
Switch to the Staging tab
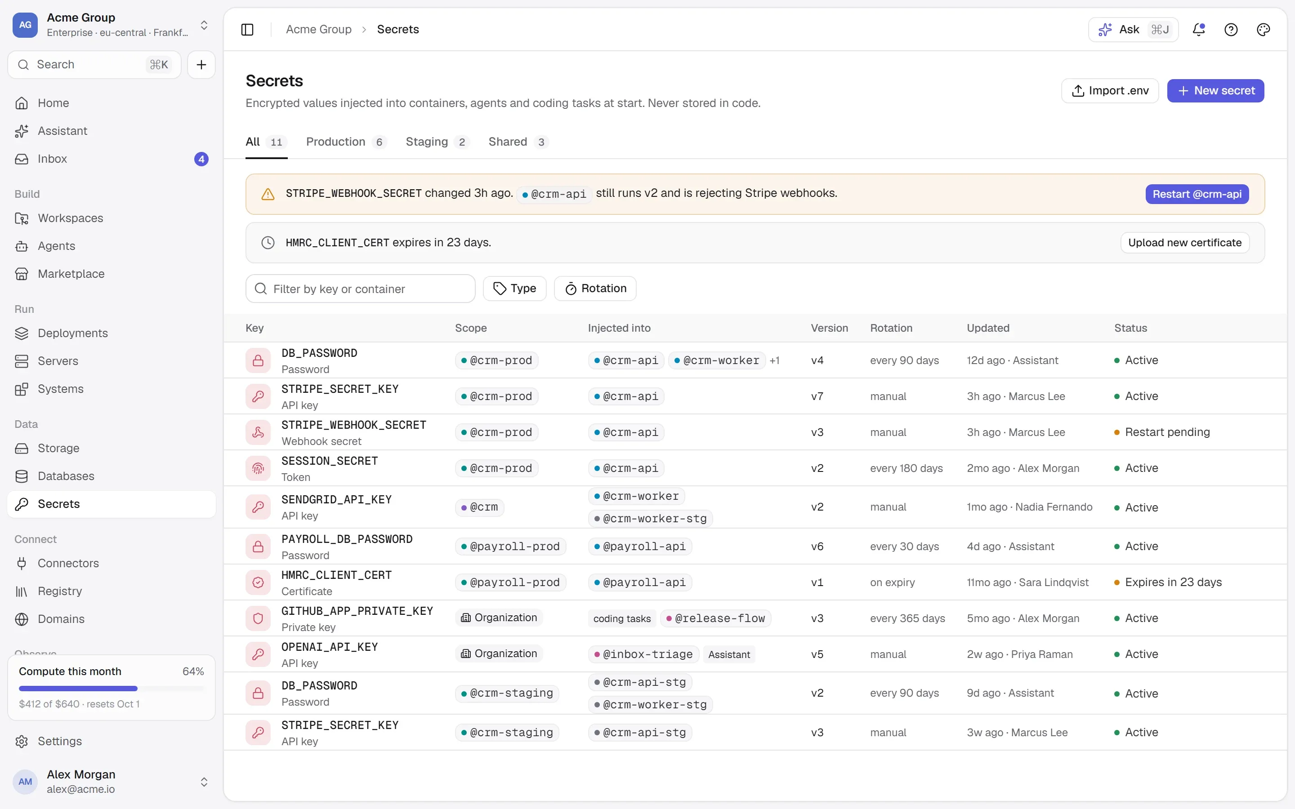437,142
